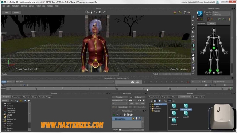The height and width of the screenshot is (133, 237).
Task: Open the Walk_M asset file
Action: click(186, 114)
